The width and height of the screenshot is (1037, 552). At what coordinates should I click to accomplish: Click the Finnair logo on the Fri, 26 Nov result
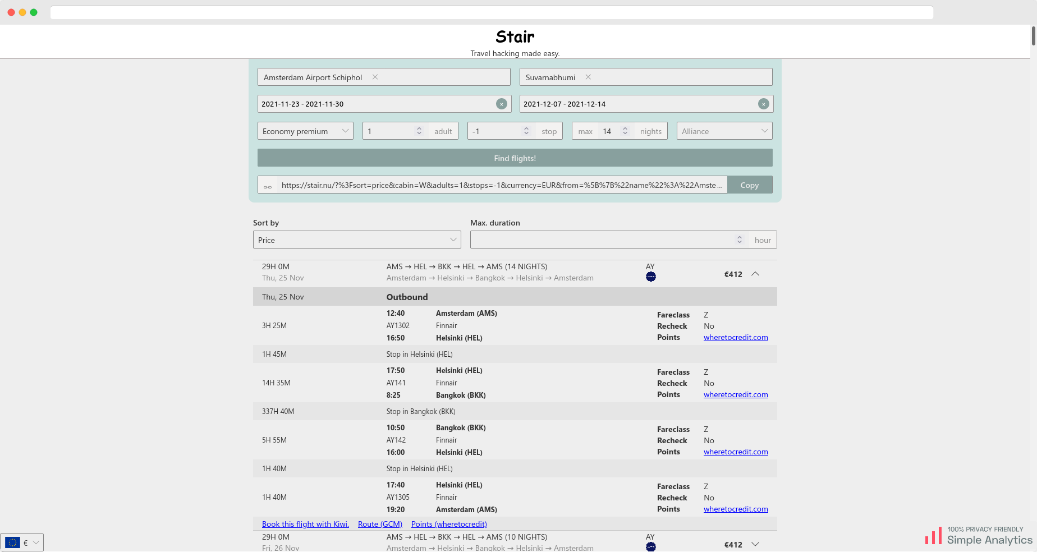[x=651, y=546]
